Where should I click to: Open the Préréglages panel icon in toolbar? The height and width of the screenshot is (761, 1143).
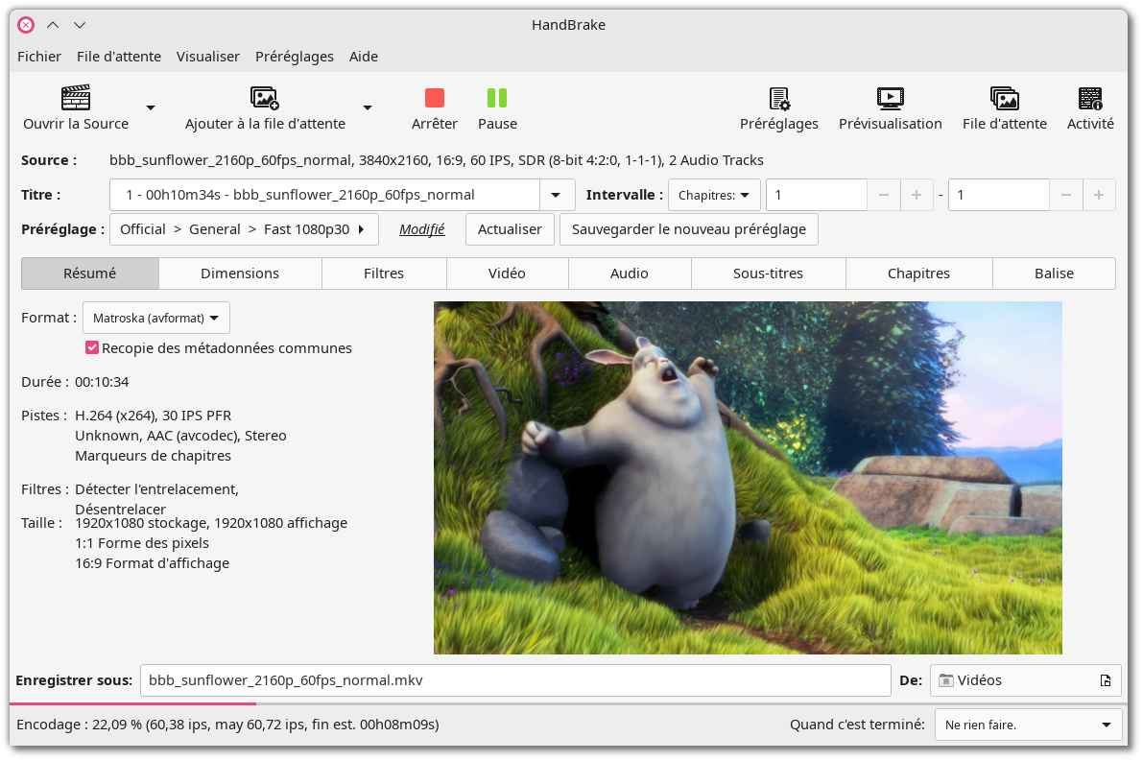[779, 98]
